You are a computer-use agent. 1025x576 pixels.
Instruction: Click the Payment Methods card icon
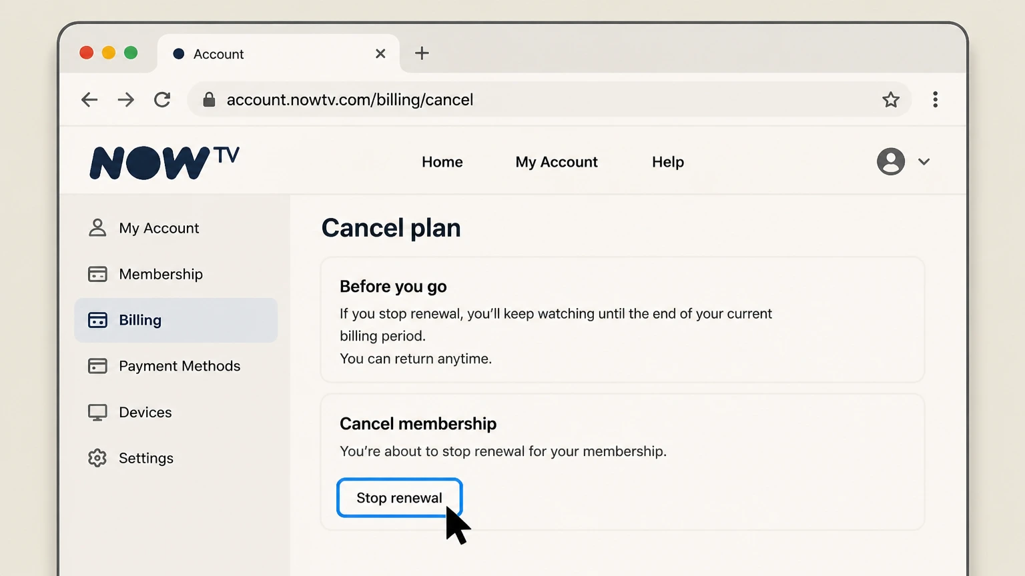(97, 366)
